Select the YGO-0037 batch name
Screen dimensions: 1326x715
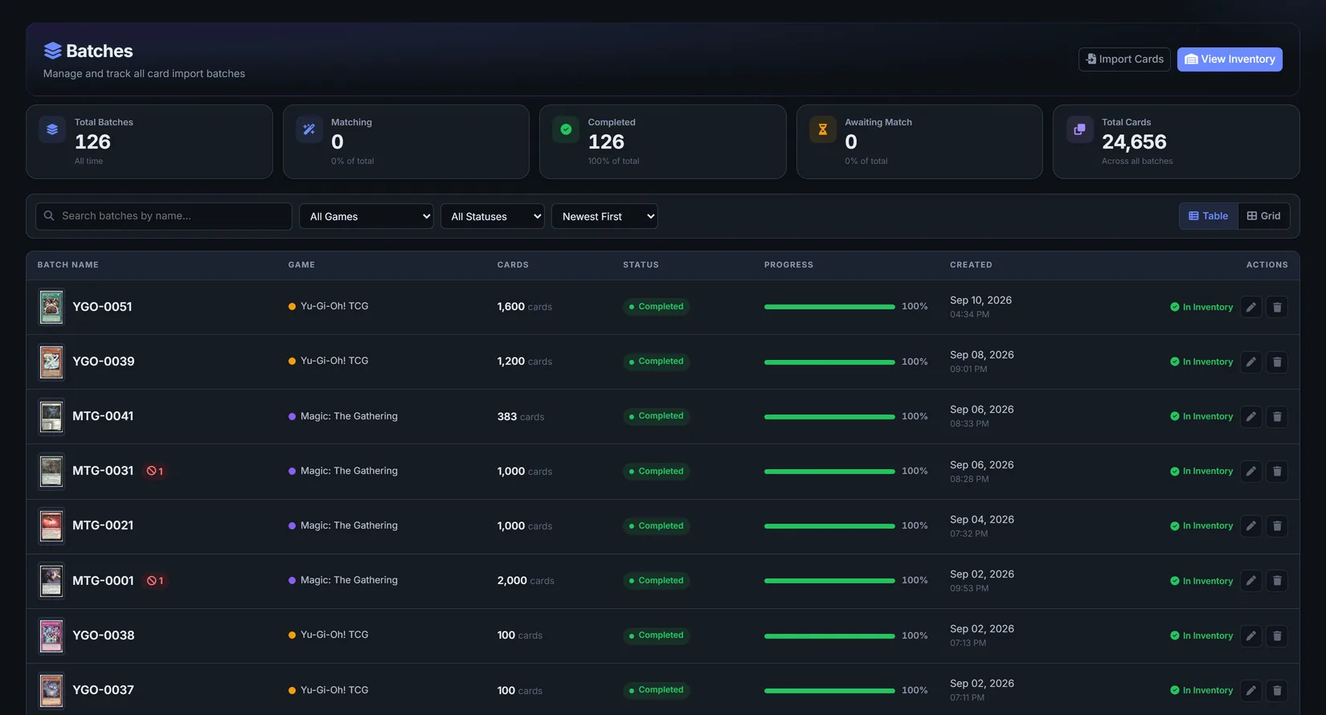pos(104,690)
